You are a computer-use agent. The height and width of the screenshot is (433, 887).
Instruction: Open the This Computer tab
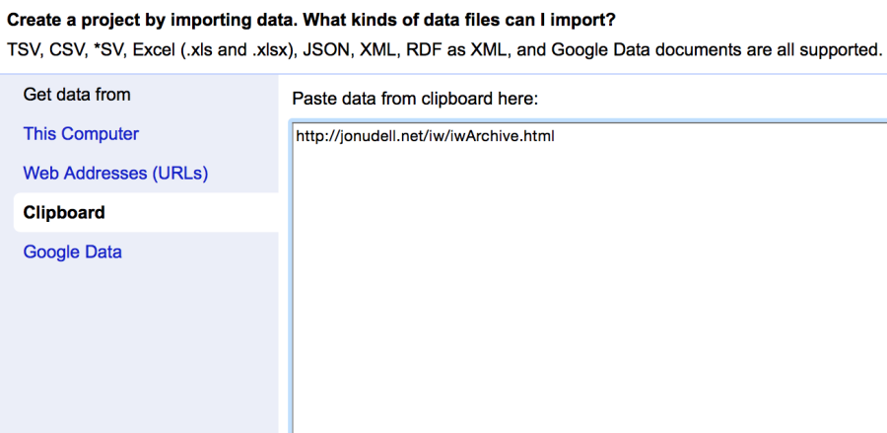[81, 134]
